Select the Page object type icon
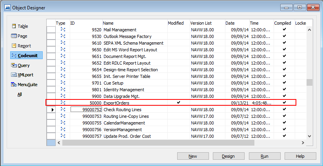Image resolution: width=323 pixels, height=166 pixels. (x=14, y=36)
